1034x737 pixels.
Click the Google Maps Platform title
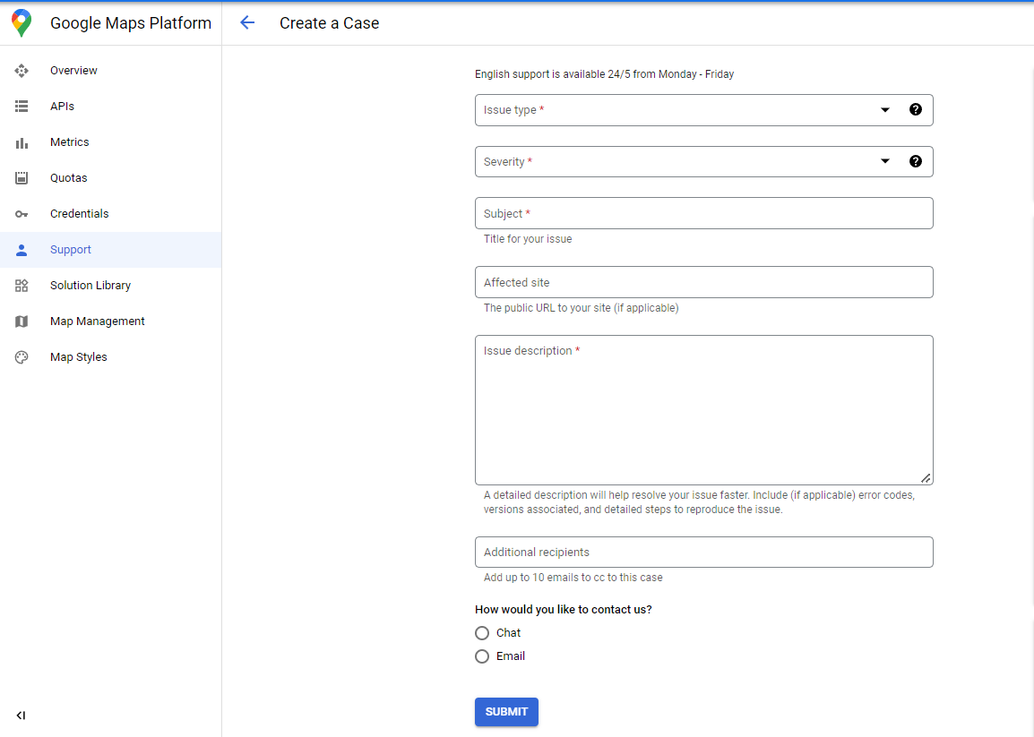point(131,23)
